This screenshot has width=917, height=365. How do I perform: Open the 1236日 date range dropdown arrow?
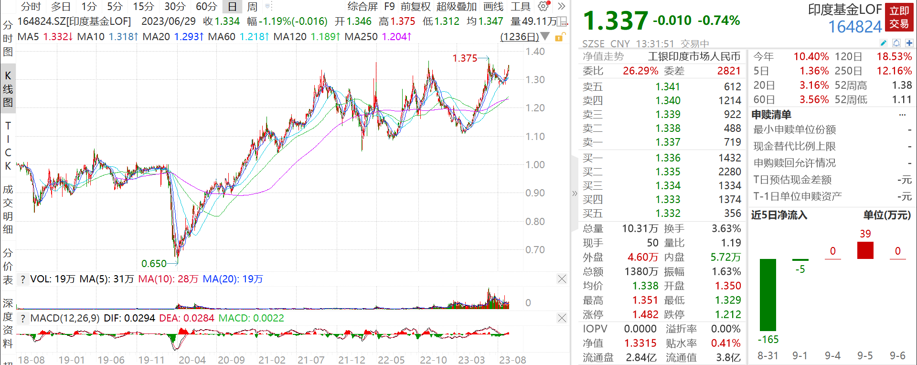(x=545, y=37)
